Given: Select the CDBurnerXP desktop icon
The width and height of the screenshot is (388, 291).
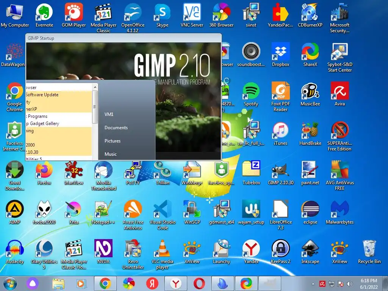Looking at the screenshot, I should pos(310,15).
